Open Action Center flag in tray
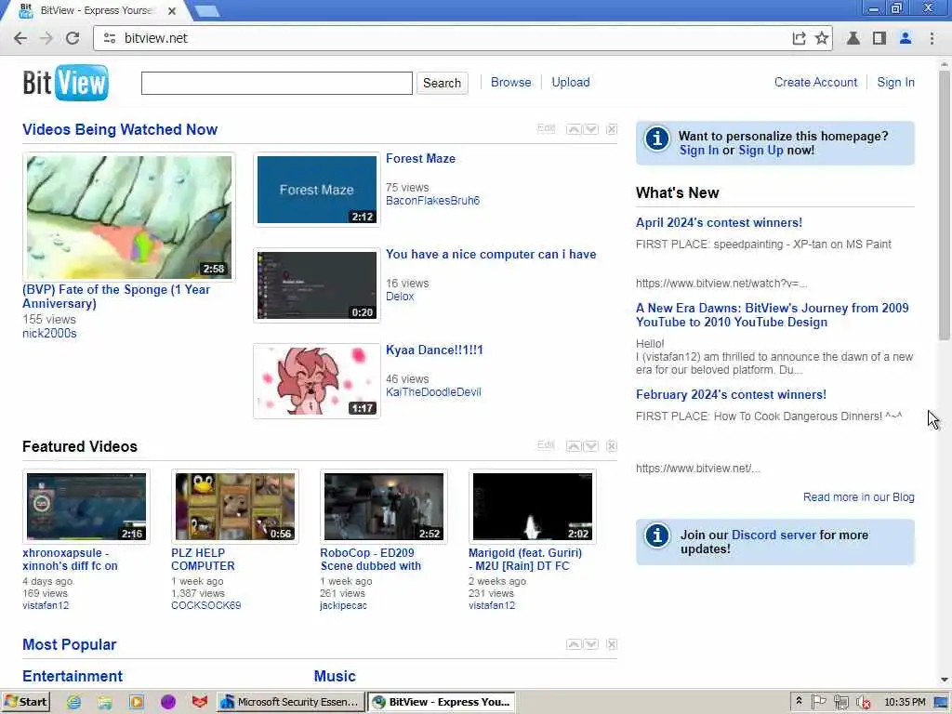The image size is (952, 714). [818, 703]
